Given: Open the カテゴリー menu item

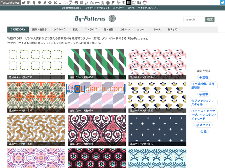Looking at the screenshot, I should coord(119,8).
